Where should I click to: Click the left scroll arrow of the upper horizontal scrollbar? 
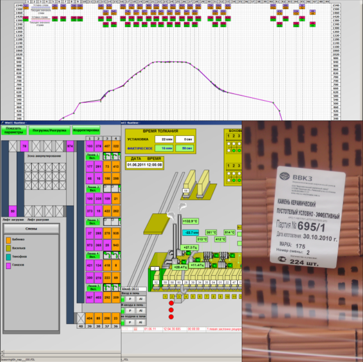click(x=2, y=352)
